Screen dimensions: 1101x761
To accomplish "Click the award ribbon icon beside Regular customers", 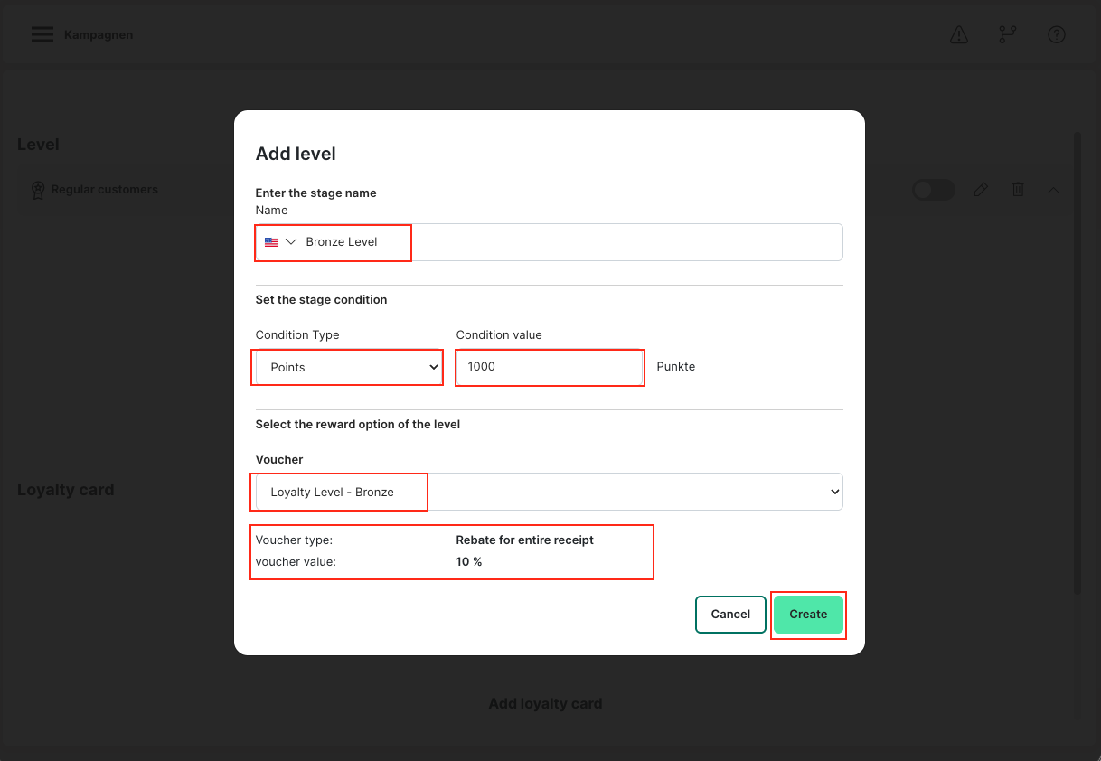I will [38, 190].
